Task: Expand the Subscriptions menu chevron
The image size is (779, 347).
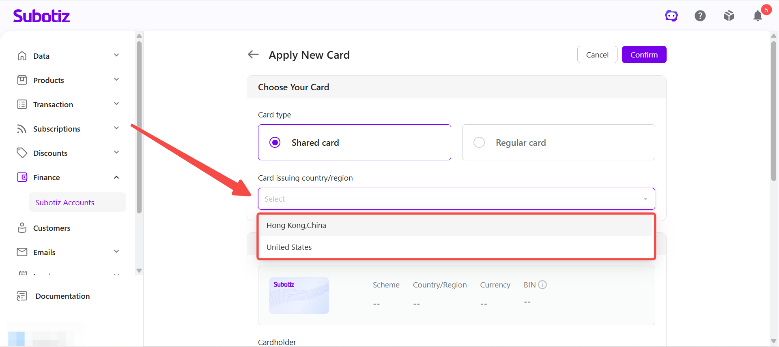Action: click(x=116, y=128)
